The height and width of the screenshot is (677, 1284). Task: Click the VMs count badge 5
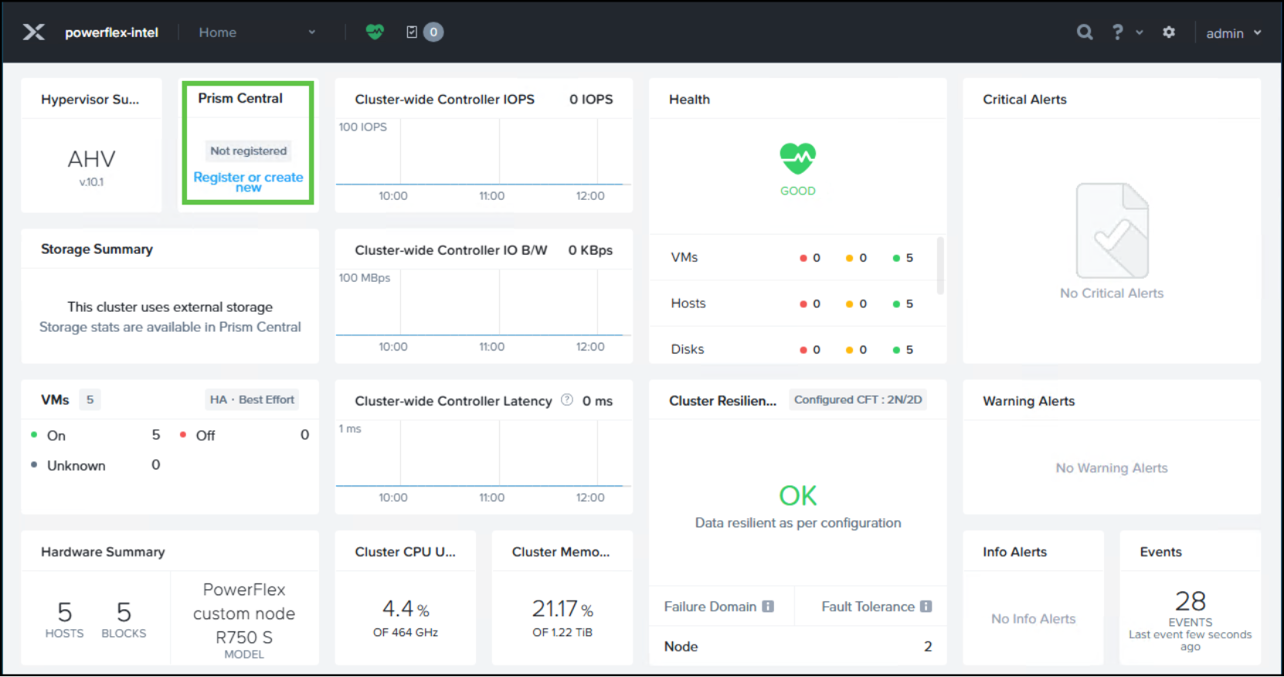click(x=90, y=399)
